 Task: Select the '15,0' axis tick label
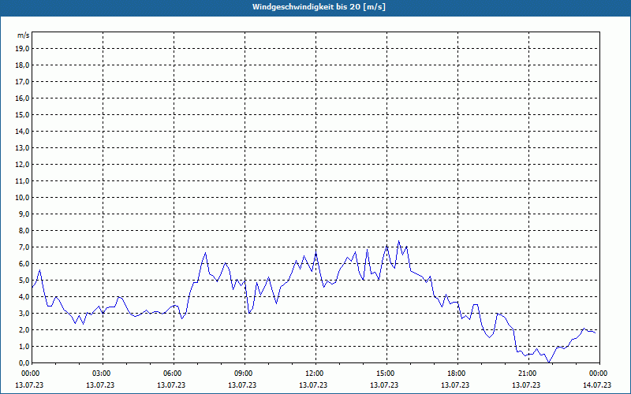coord(22,114)
